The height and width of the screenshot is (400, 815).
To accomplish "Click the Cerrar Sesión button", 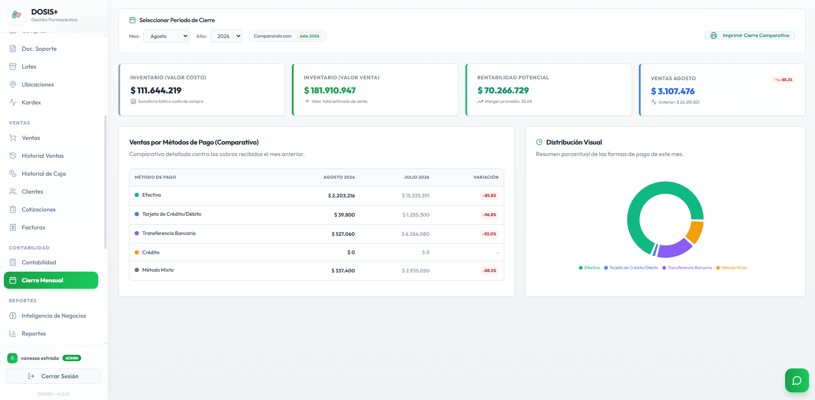I will 53,376.
